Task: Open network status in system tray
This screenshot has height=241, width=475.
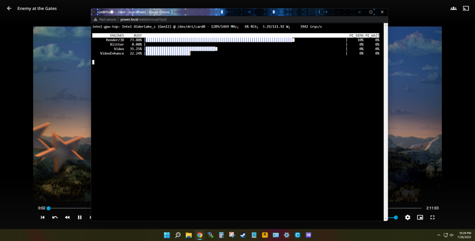Action: click(446, 235)
